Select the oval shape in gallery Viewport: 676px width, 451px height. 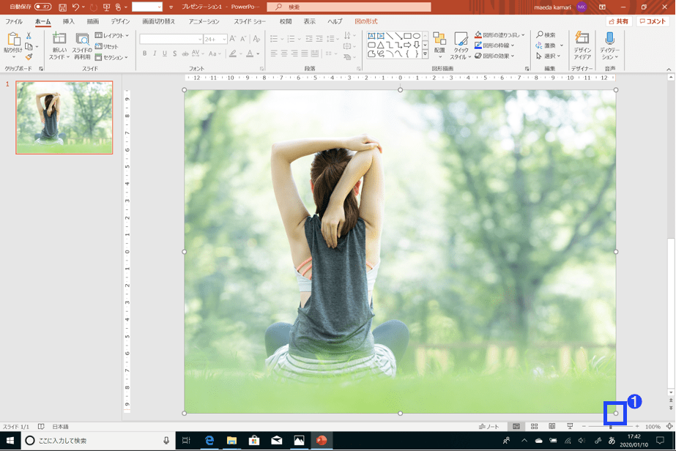(x=417, y=36)
